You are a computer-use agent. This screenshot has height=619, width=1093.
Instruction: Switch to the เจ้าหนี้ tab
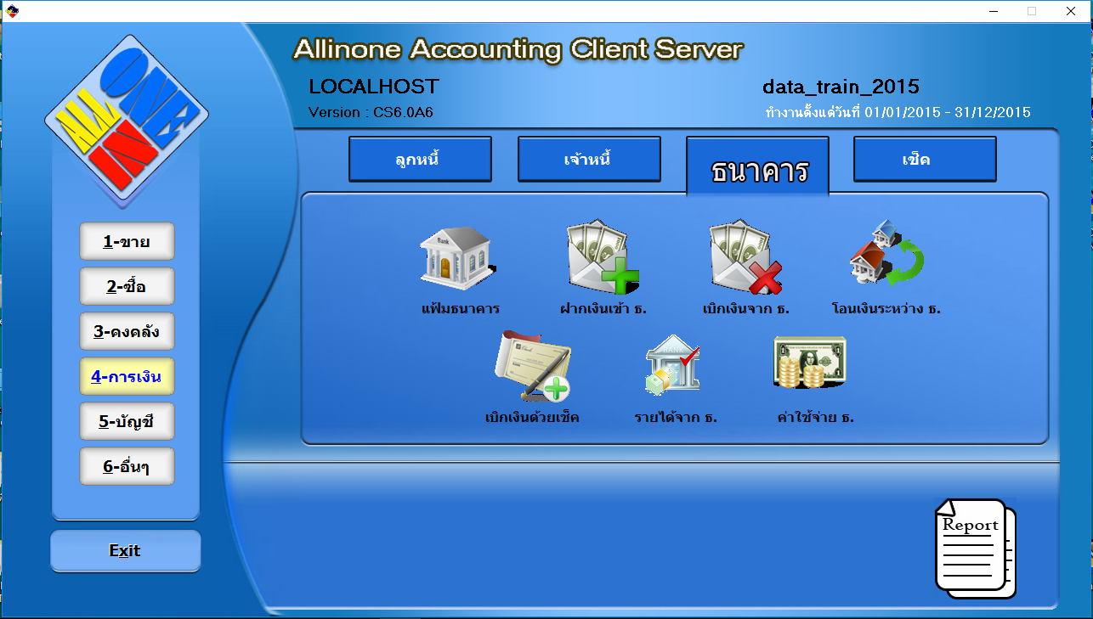589,160
